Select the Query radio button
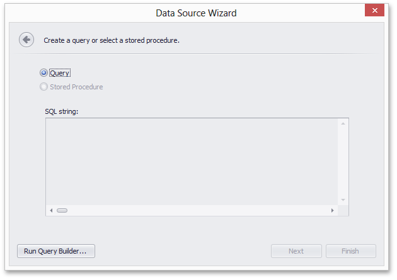 coord(43,73)
